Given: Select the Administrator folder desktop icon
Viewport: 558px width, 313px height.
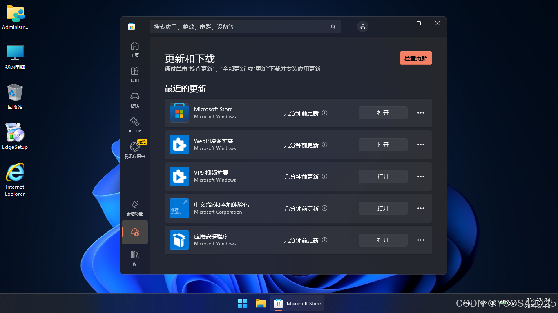Looking at the screenshot, I should click(15, 18).
